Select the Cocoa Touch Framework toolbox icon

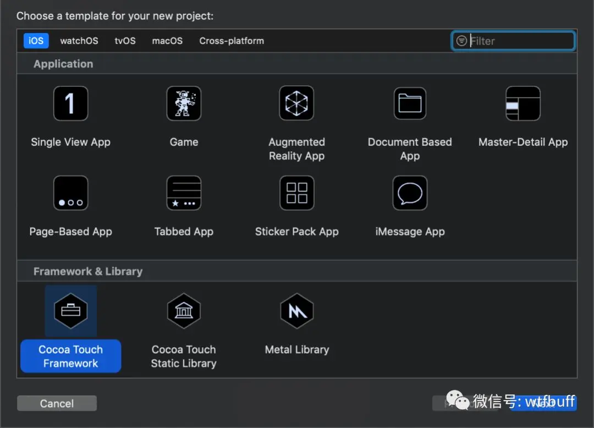click(x=70, y=311)
